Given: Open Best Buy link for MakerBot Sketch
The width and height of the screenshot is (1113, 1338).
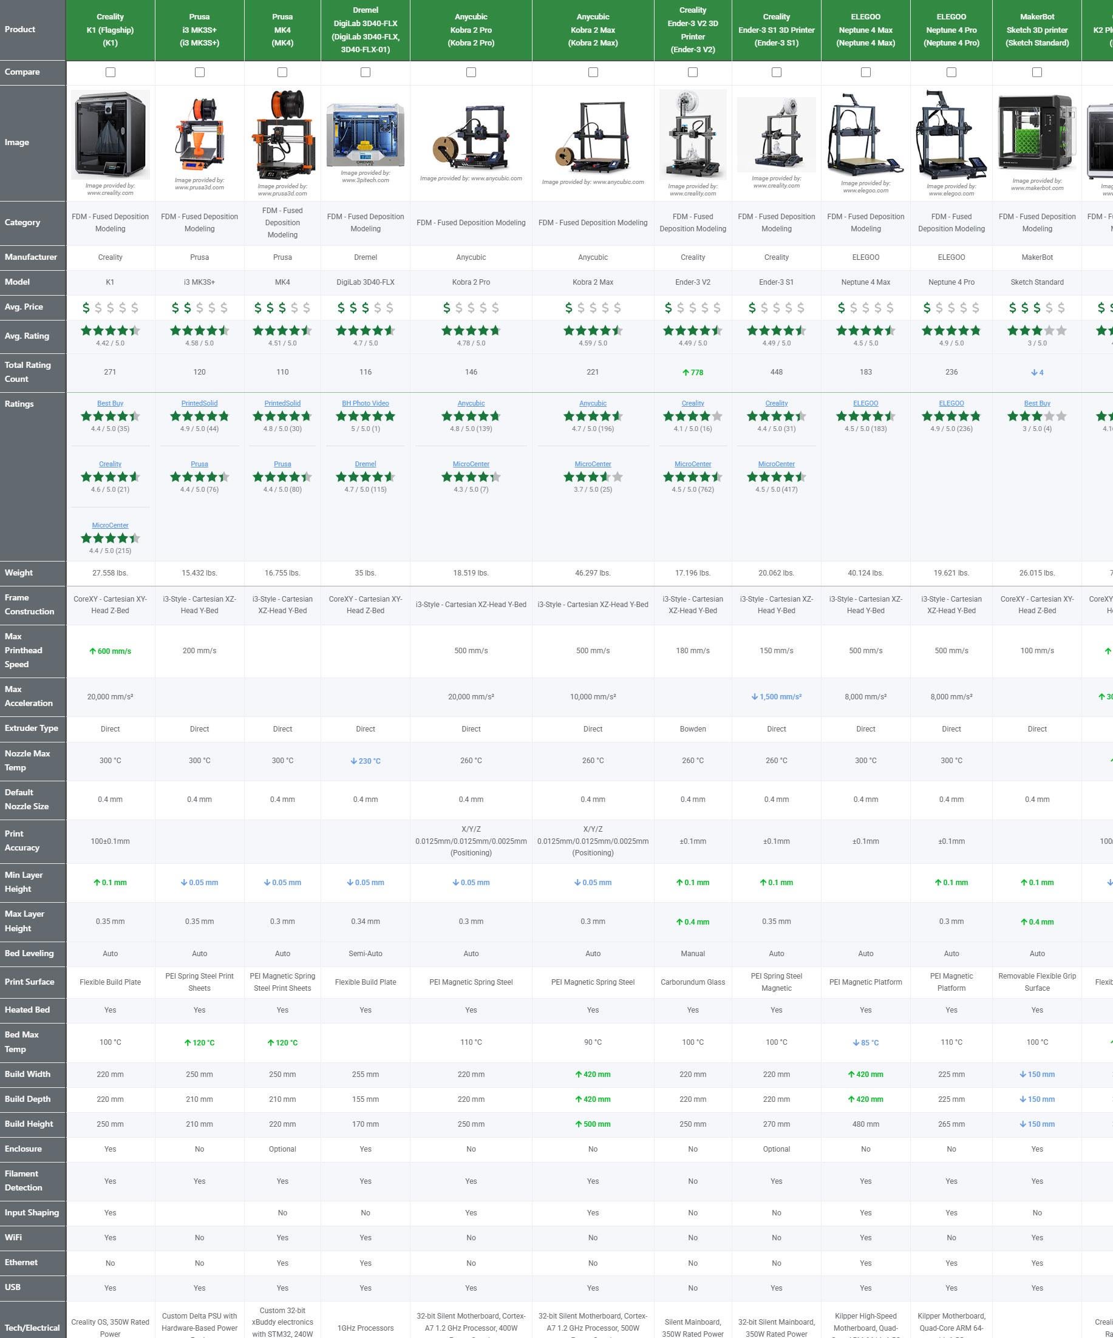Looking at the screenshot, I should click(1036, 403).
